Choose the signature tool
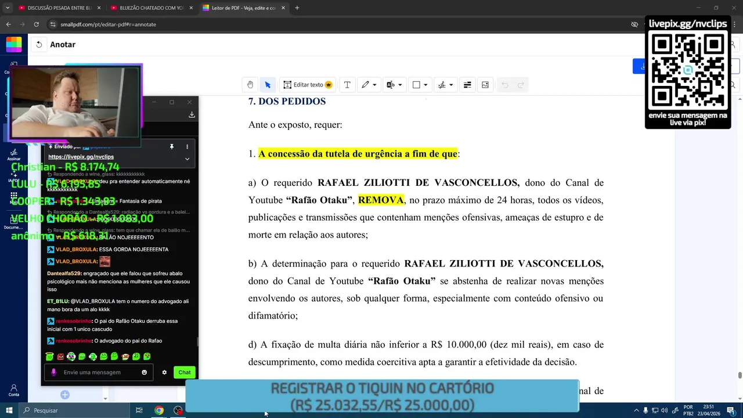Viewport: 743px width, 418px height. click(x=442, y=85)
